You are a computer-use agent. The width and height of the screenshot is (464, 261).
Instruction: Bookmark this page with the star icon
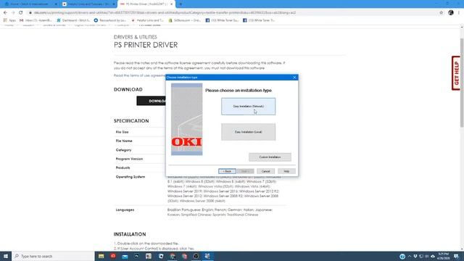pyautogui.click(x=442, y=13)
